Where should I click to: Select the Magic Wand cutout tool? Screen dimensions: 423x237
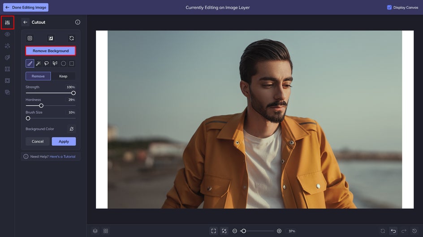pos(38,63)
